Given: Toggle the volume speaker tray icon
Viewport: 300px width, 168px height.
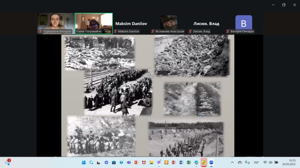Looking at the screenshot, I should (x=270, y=162).
